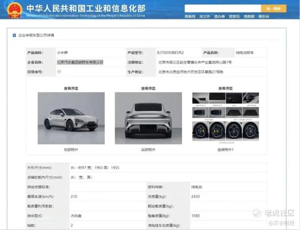Click the 外形尺寸(mm) label
Screen dimensions: 300x230
(40, 168)
